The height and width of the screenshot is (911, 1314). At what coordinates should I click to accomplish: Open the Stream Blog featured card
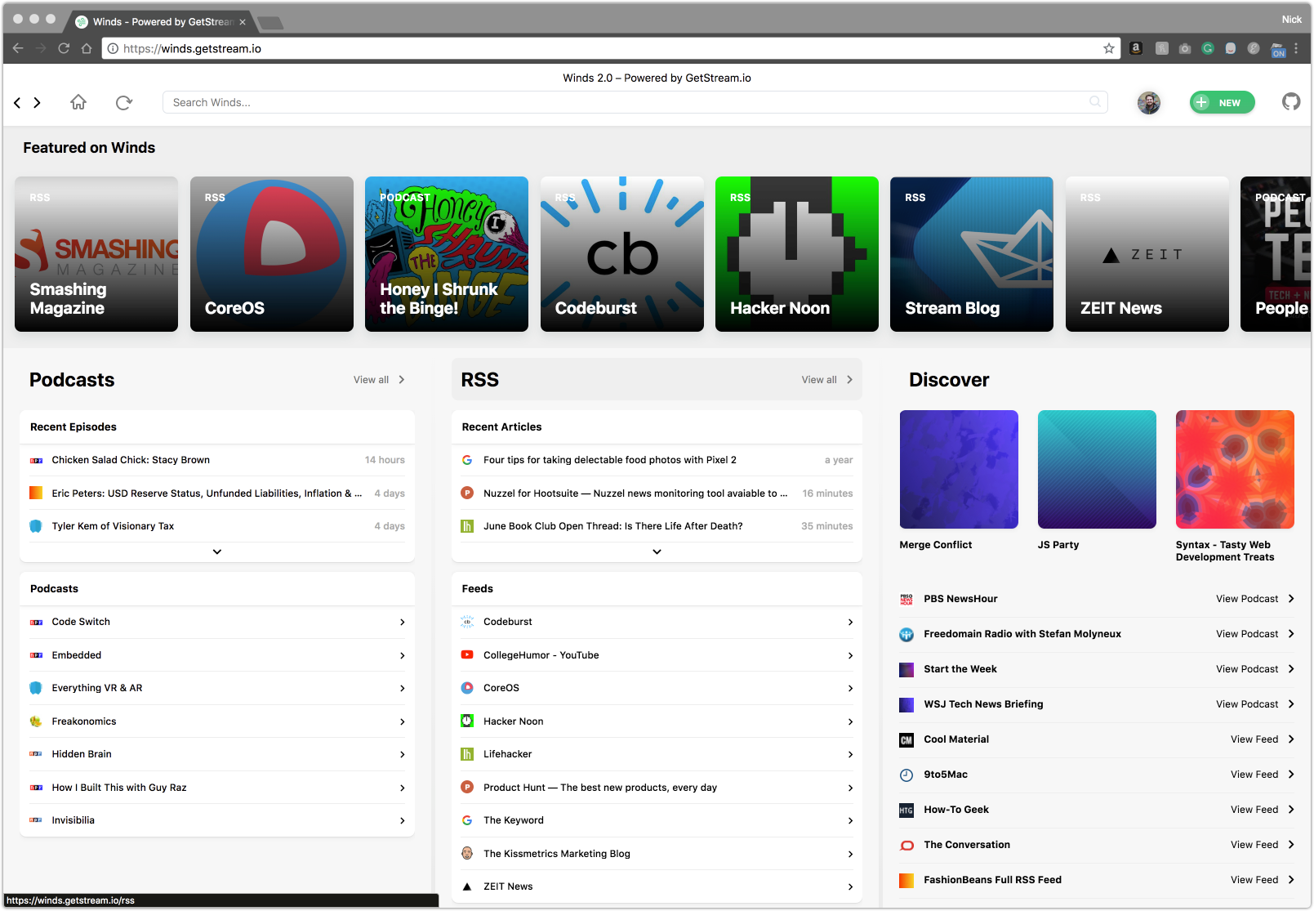pos(971,254)
